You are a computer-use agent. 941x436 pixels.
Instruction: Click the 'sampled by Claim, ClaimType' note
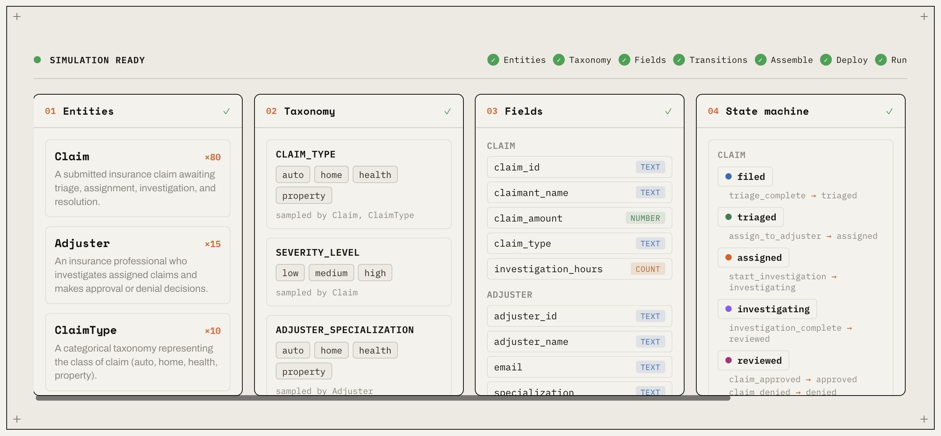point(345,215)
